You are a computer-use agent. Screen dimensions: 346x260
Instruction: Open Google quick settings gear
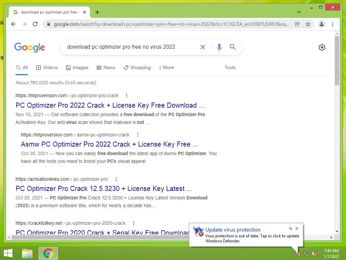pos(322,47)
